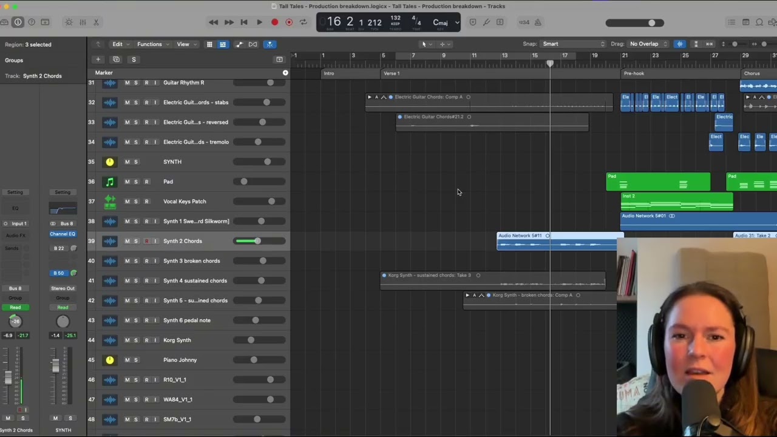
Task: Enable input monitoring on Korg Synth track
Action: [155, 340]
